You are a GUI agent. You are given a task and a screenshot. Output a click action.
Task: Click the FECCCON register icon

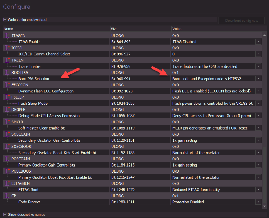(8, 85)
